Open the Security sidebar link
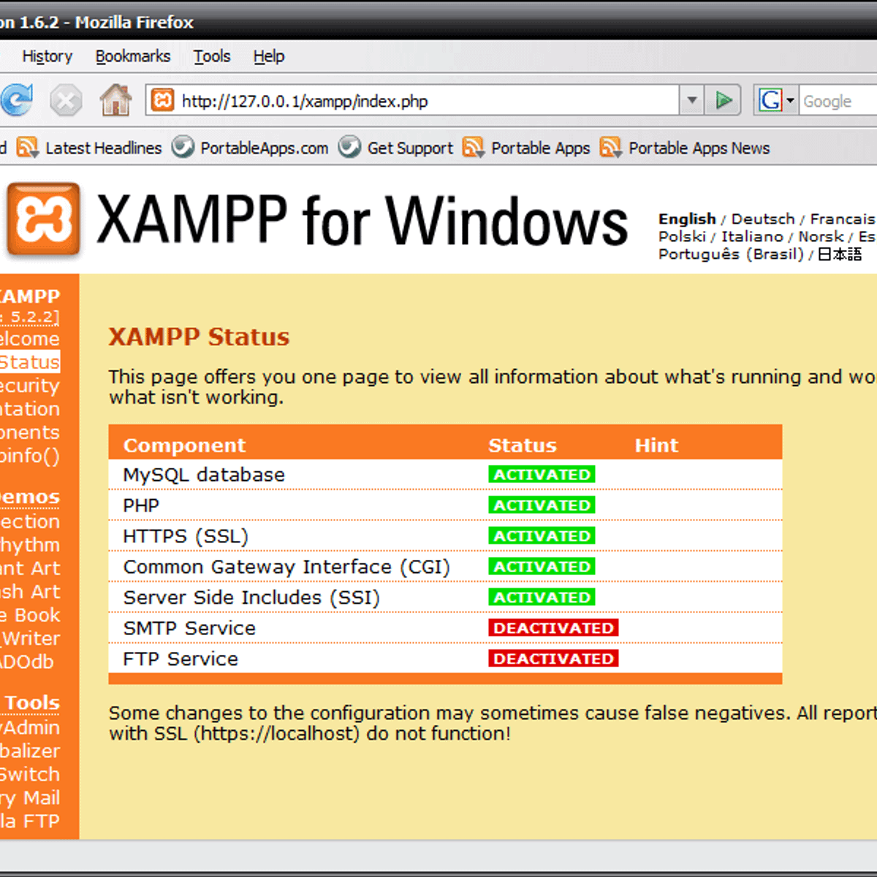877x877 pixels. click(x=30, y=385)
